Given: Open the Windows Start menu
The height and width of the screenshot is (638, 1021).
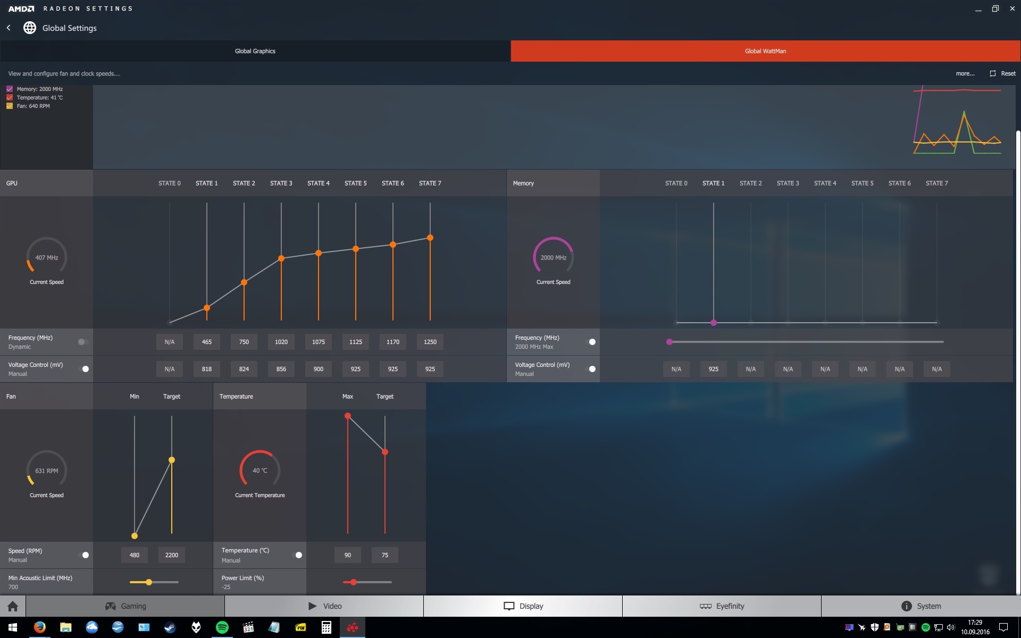Looking at the screenshot, I should pos(13,627).
